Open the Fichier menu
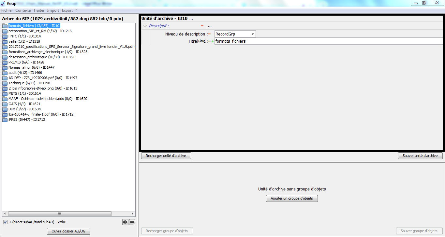Screen dimensions: 445x237 tap(7, 10)
